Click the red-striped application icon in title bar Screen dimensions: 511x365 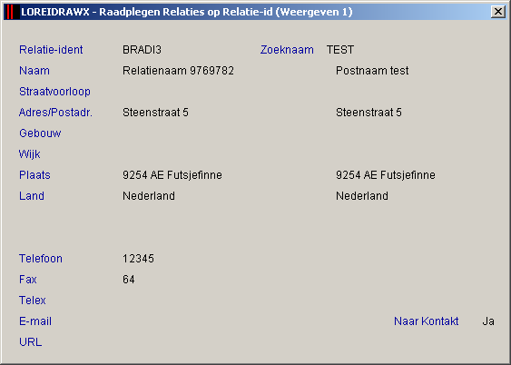pyautogui.click(x=10, y=12)
